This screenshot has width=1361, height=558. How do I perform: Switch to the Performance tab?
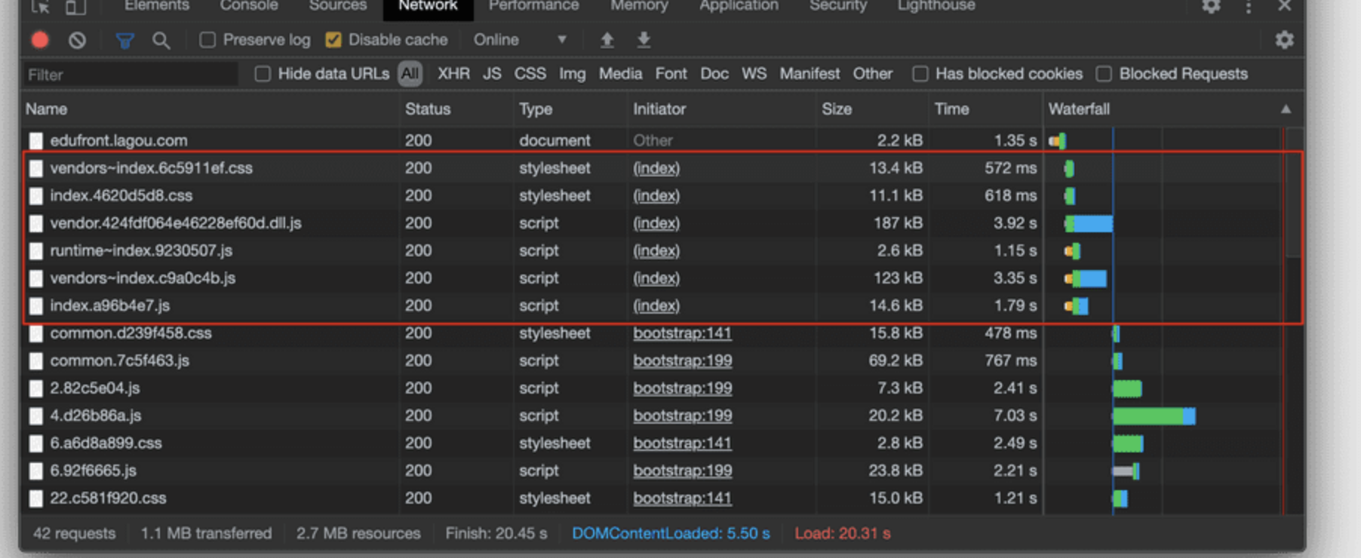coord(533,6)
